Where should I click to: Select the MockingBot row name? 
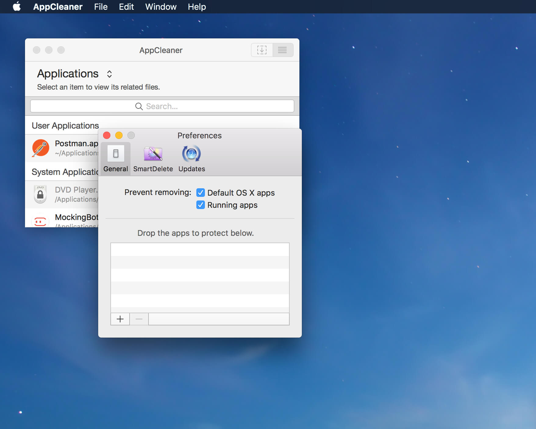[77, 217]
